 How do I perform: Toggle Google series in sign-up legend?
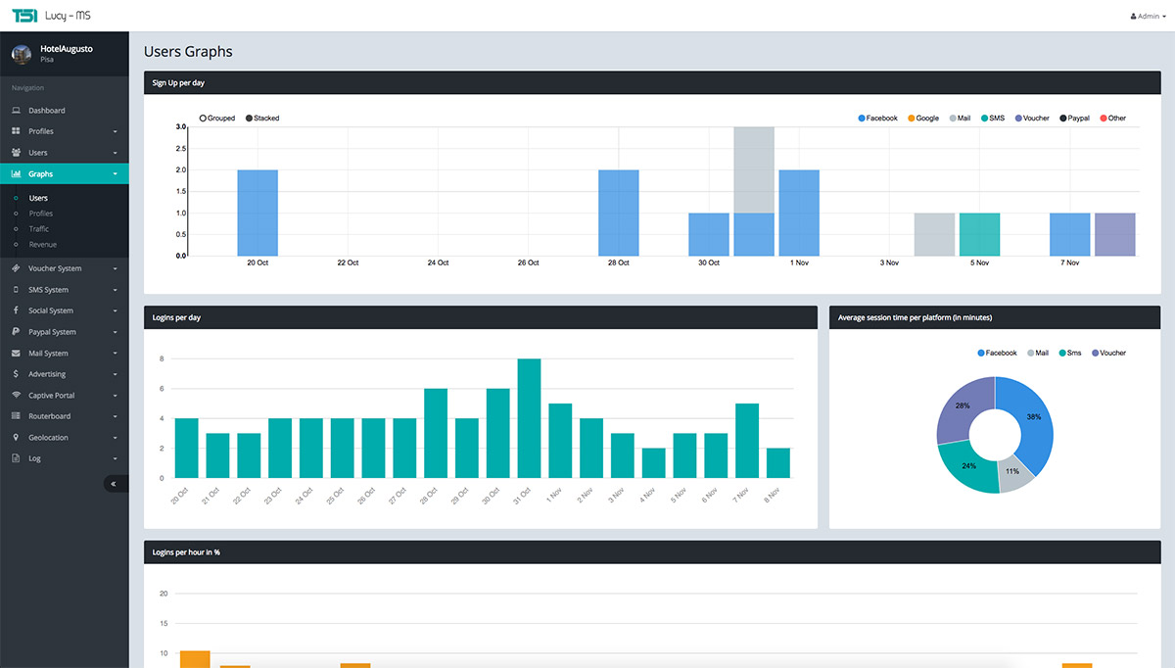(x=923, y=119)
